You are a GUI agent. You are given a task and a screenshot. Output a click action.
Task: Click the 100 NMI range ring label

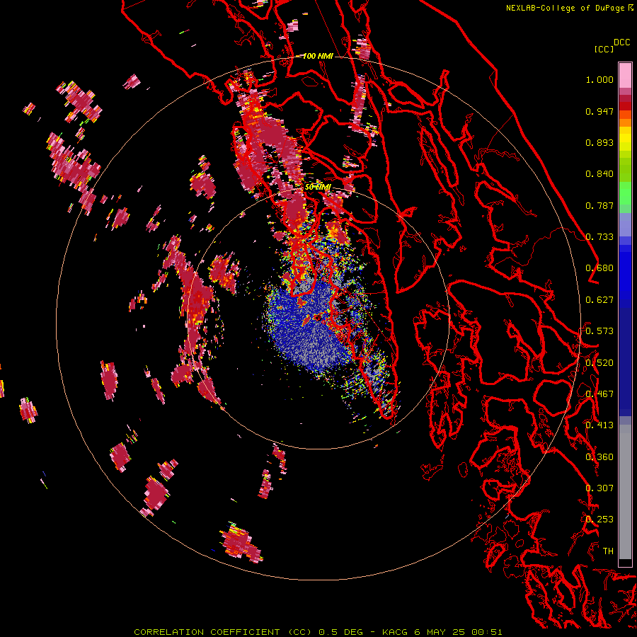(318, 56)
